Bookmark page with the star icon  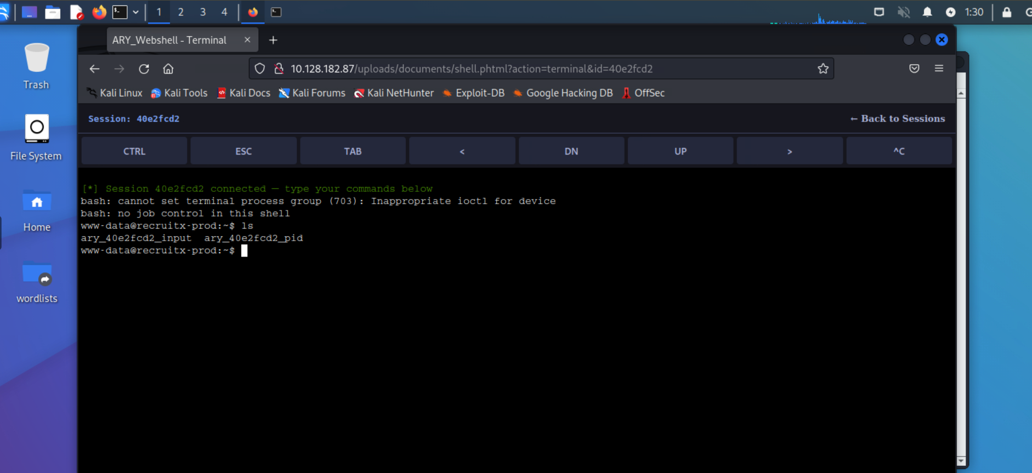823,69
